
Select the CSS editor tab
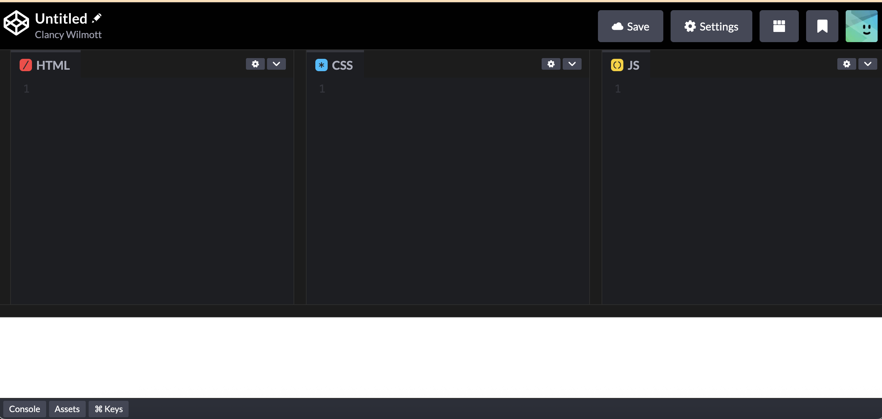click(x=334, y=65)
